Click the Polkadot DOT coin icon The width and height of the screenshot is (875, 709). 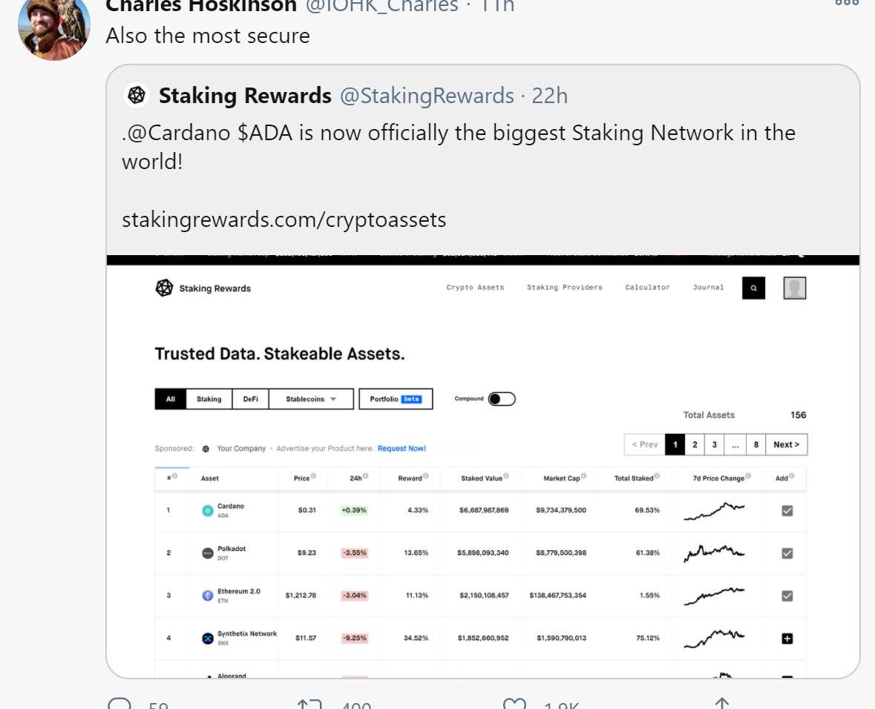(x=208, y=553)
